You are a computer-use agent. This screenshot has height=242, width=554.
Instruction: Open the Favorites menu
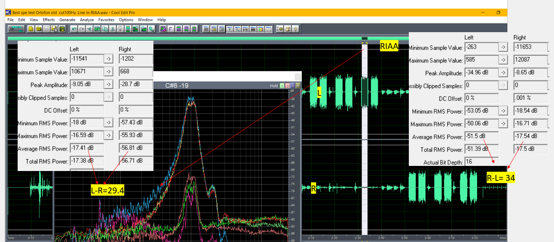[106, 20]
